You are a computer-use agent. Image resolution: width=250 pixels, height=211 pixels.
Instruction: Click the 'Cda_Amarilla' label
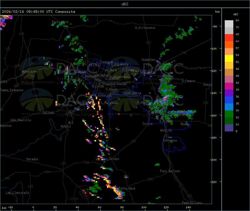click(21, 120)
